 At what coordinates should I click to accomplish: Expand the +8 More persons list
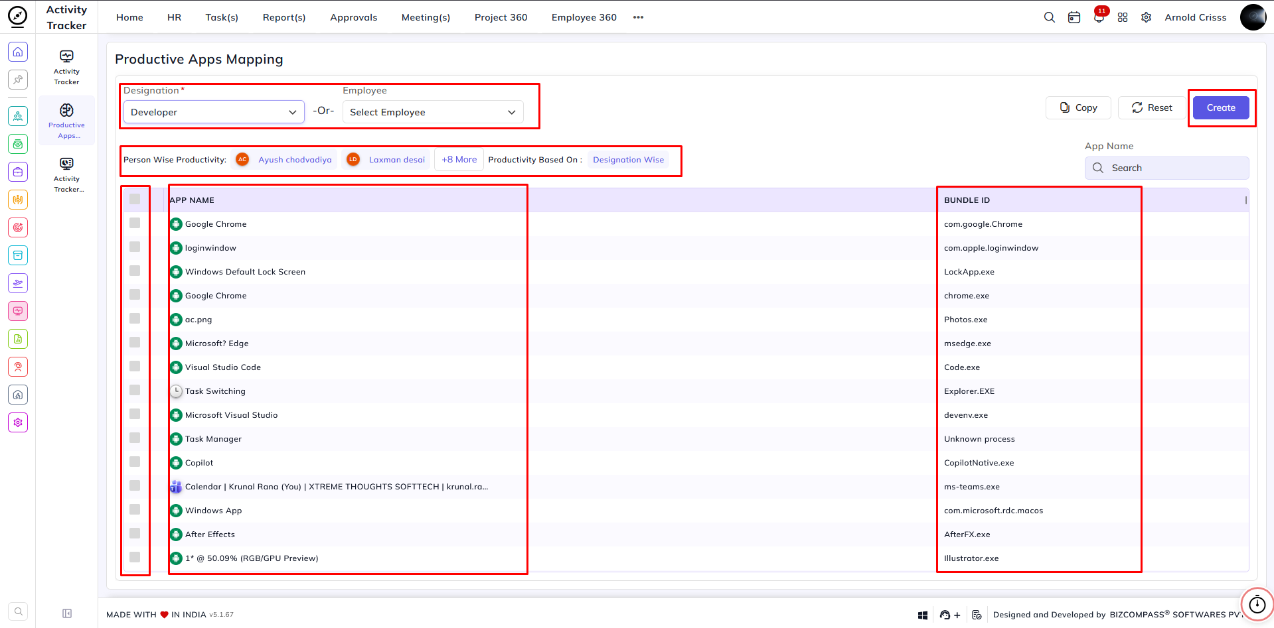point(459,160)
